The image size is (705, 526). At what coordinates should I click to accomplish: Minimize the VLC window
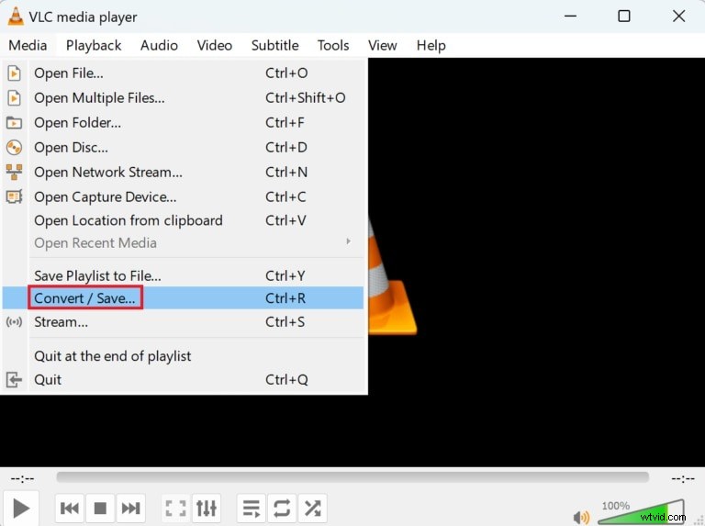pos(571,17)
